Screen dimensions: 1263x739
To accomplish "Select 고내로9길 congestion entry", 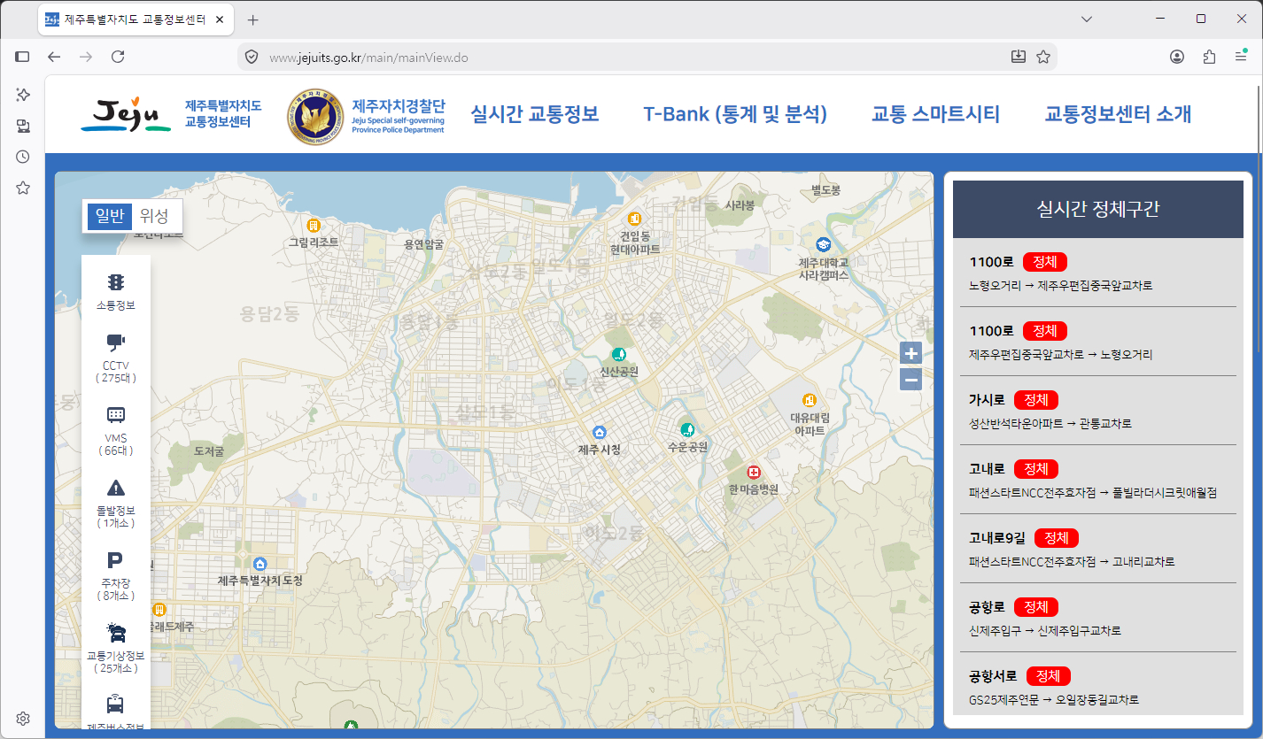I will (1098, 549).
